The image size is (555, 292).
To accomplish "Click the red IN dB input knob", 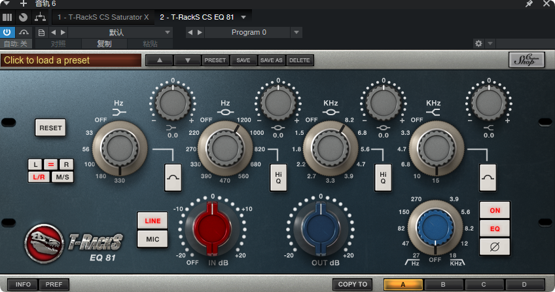I will [x=212, y=228].
